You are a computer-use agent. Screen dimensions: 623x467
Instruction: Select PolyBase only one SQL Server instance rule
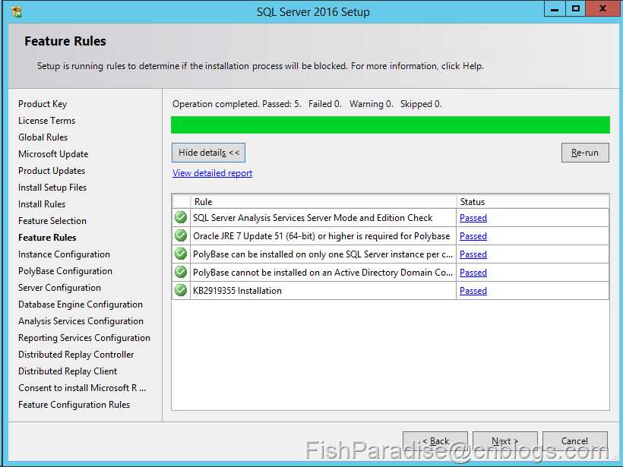tap(323, 254)
